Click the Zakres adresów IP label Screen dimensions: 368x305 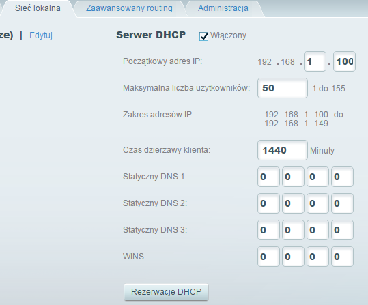158,115
